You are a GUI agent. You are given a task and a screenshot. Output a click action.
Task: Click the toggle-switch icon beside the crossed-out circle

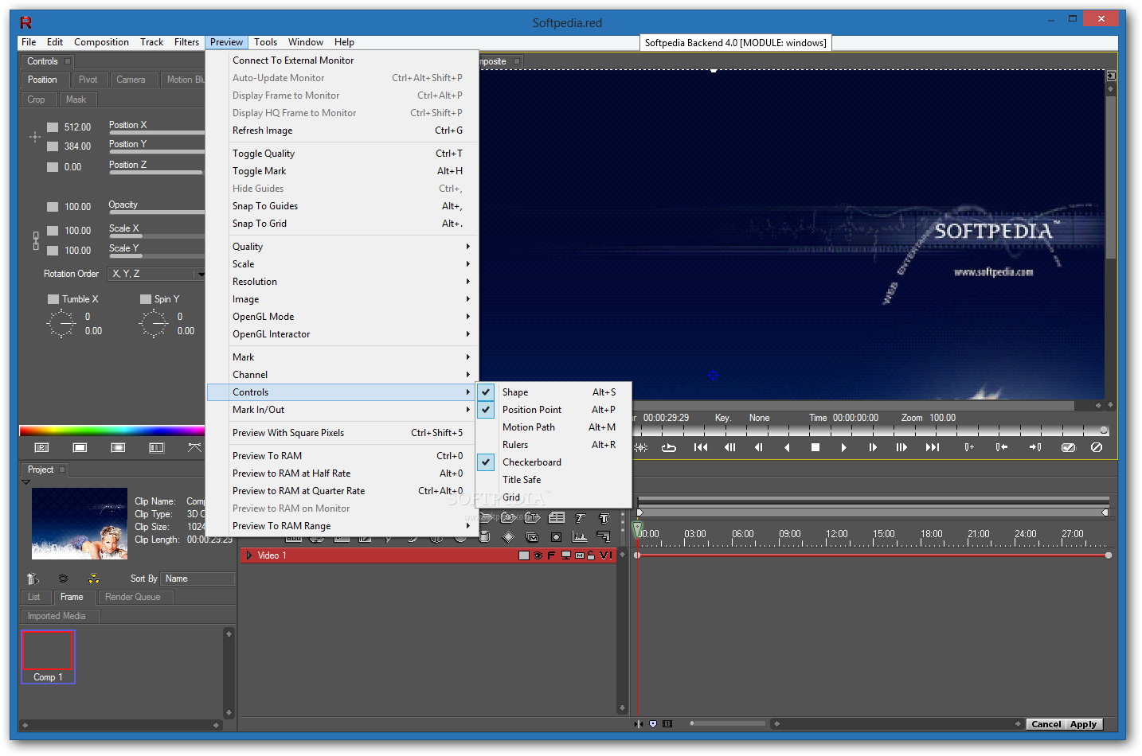[1069, 447]
